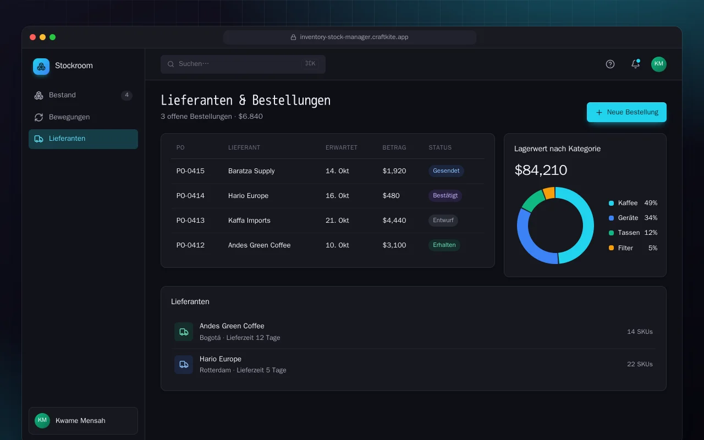
Task: Open Kwame Mensah profile card
Action: (83, 421)
